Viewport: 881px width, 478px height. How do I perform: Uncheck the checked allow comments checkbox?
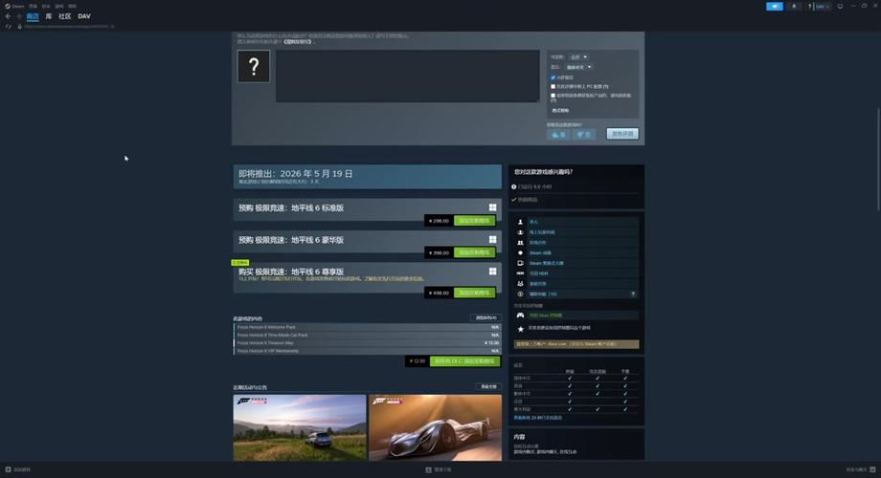click(553, 77)
